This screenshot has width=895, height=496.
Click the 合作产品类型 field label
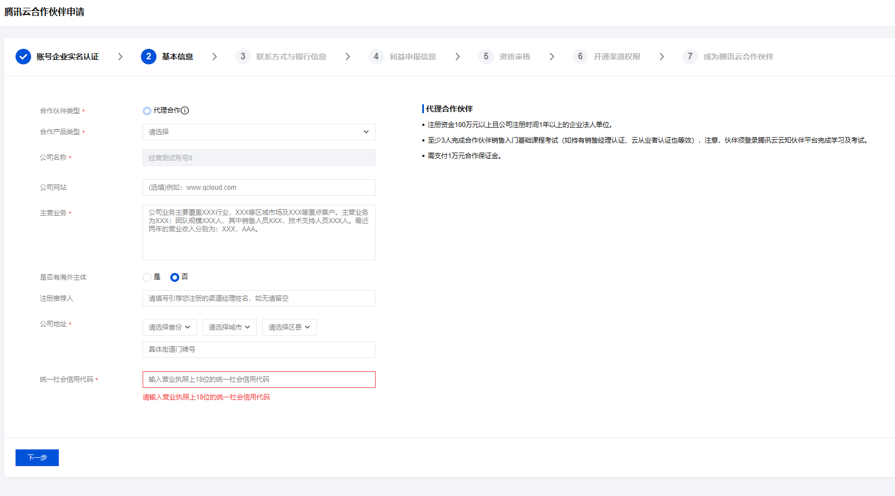tap(60, 132)
